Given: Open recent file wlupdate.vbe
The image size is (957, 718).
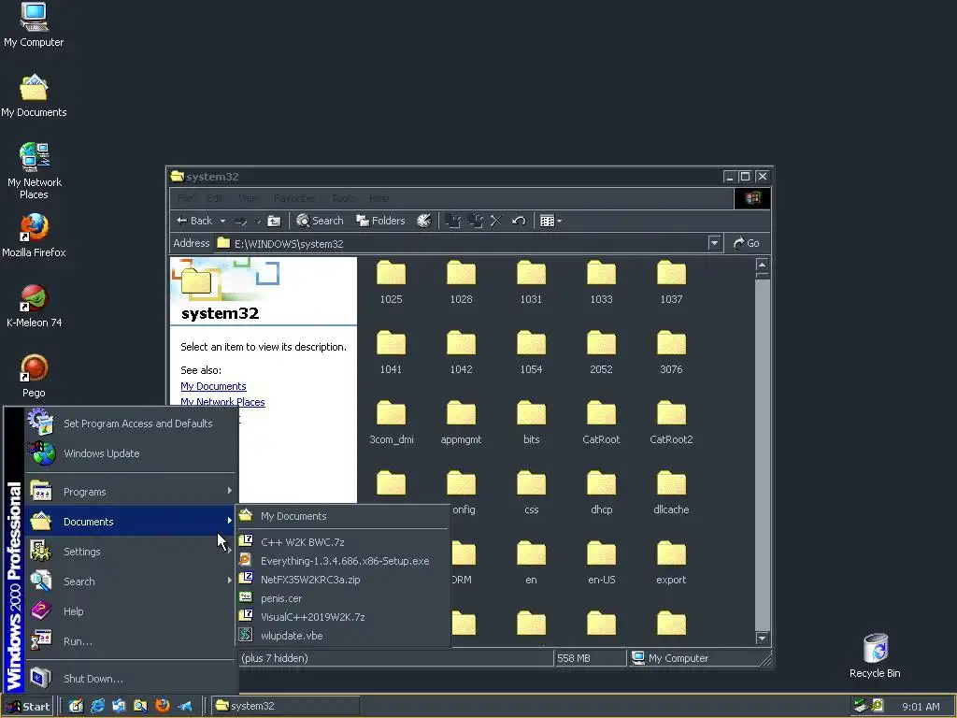Looking at the screenshot, I should pos(343,636).
